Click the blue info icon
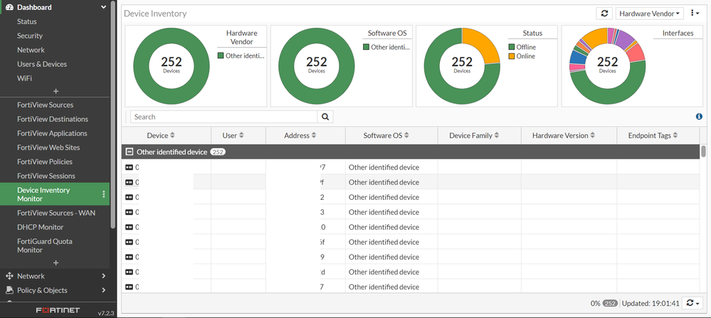The height and width of the screenshot is (318, 711). coord(699,117)
